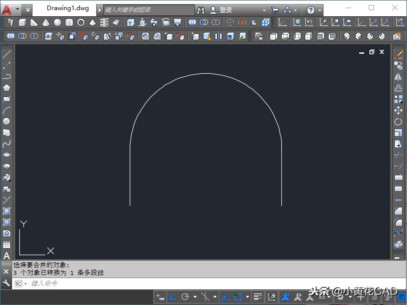The width and height of the screenshot is (407, 305).
Task: Toggle Ortho mode in status bar
Action: click(x=173, y=297)
